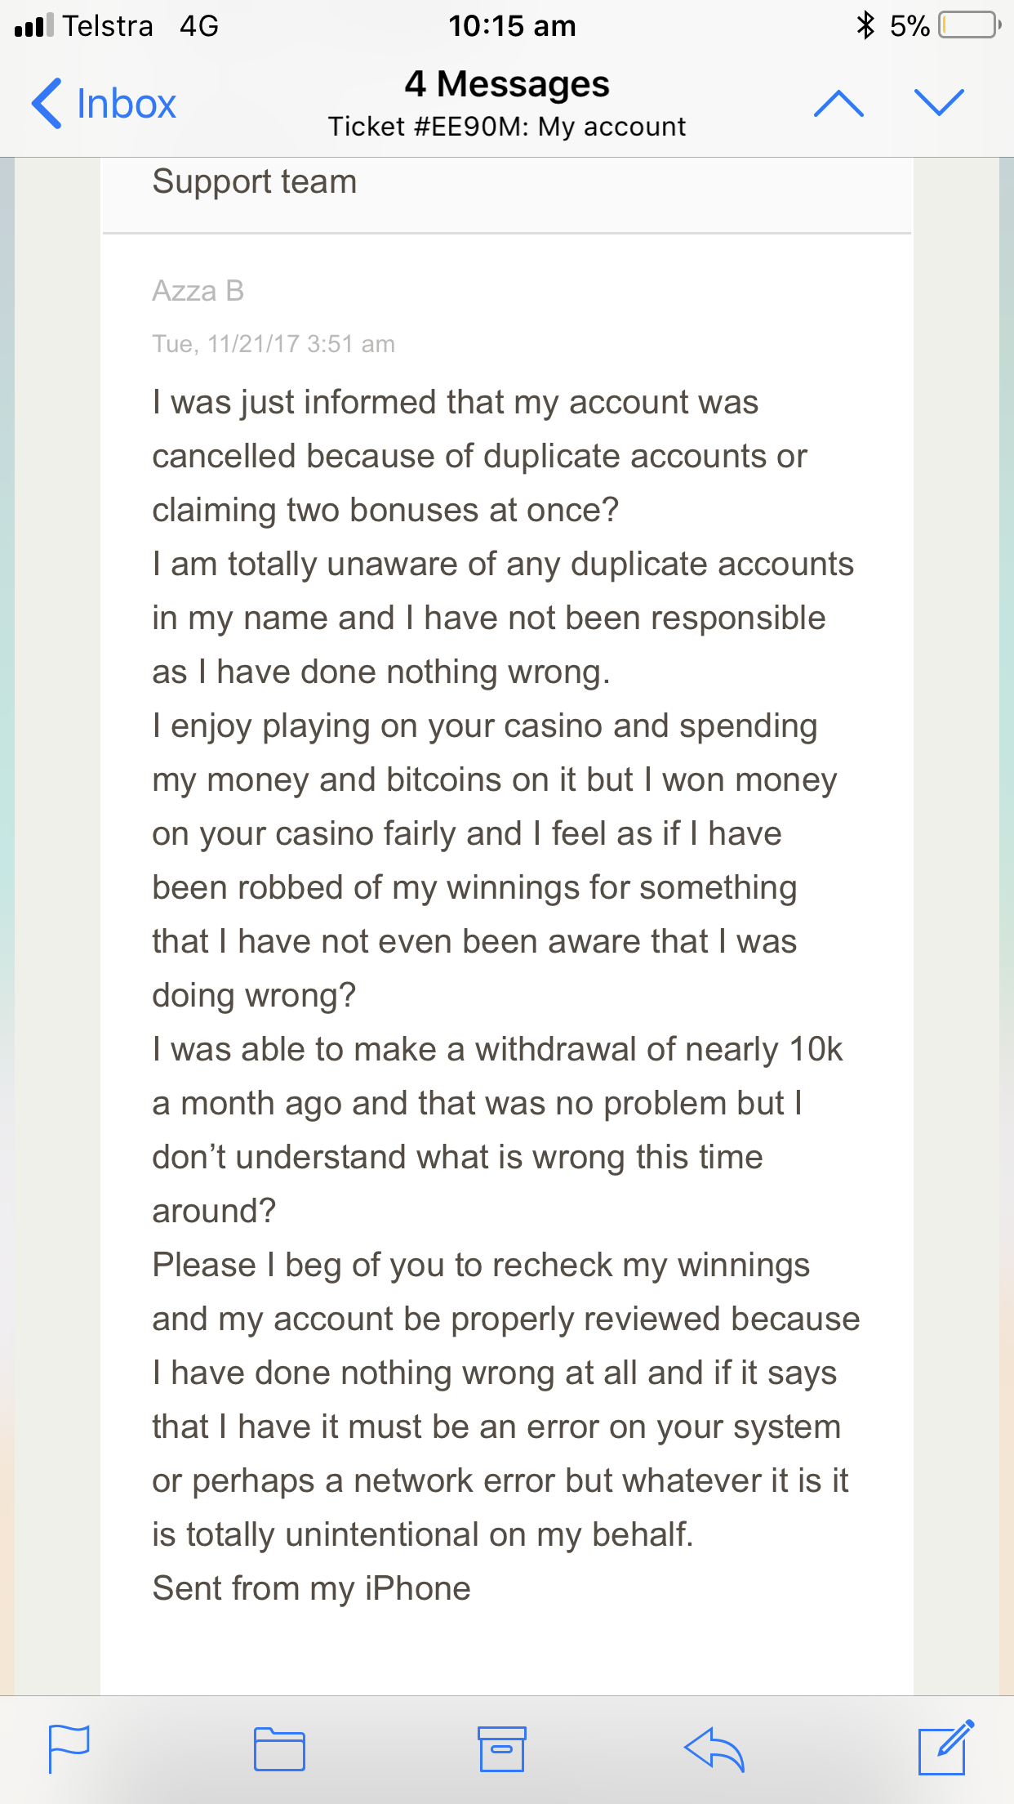Tap the 4 Messages thread title
The image size is (1014, 1804).
507,84
